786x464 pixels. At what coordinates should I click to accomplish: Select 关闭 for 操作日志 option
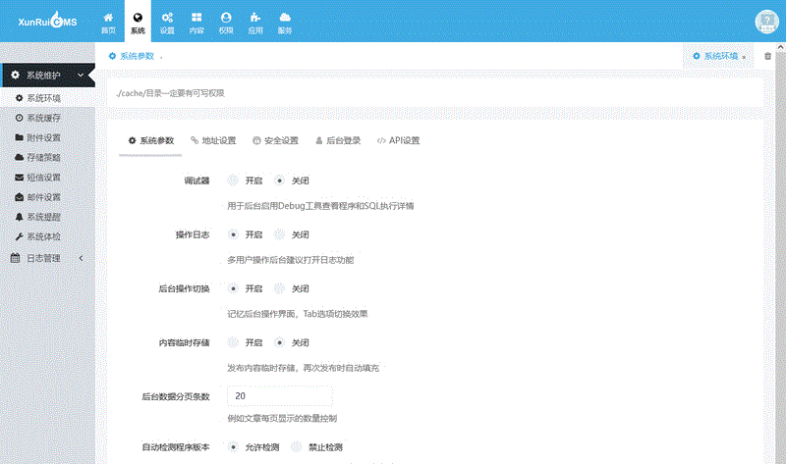tap(280, 234)
